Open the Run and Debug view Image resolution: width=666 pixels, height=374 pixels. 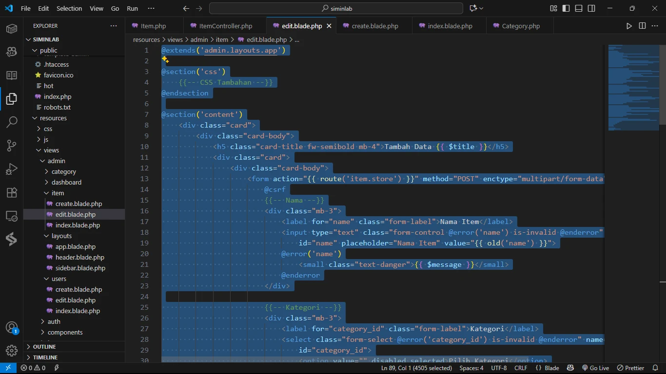(12, 169)
